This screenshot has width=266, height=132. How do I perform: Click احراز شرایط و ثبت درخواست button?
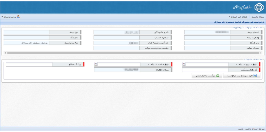coord(242,76)
